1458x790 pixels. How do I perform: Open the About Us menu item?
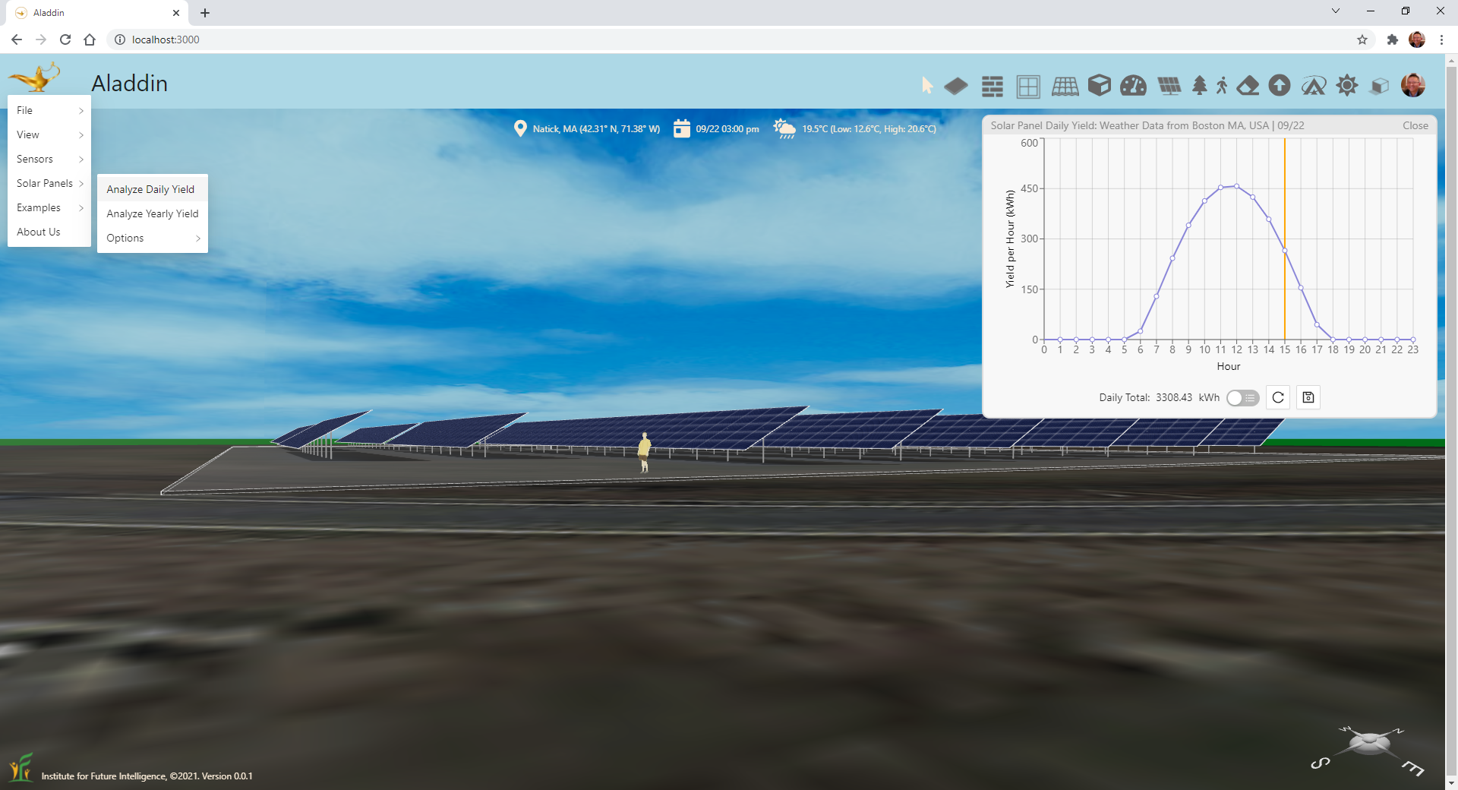coord(39,232)
